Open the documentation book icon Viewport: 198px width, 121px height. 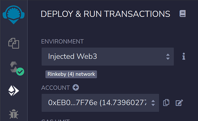182,14
